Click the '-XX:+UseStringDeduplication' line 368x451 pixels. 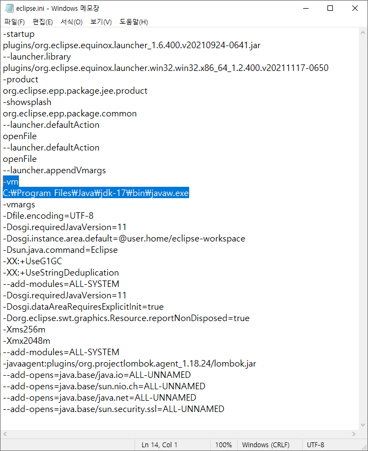(x=61, y=273)
